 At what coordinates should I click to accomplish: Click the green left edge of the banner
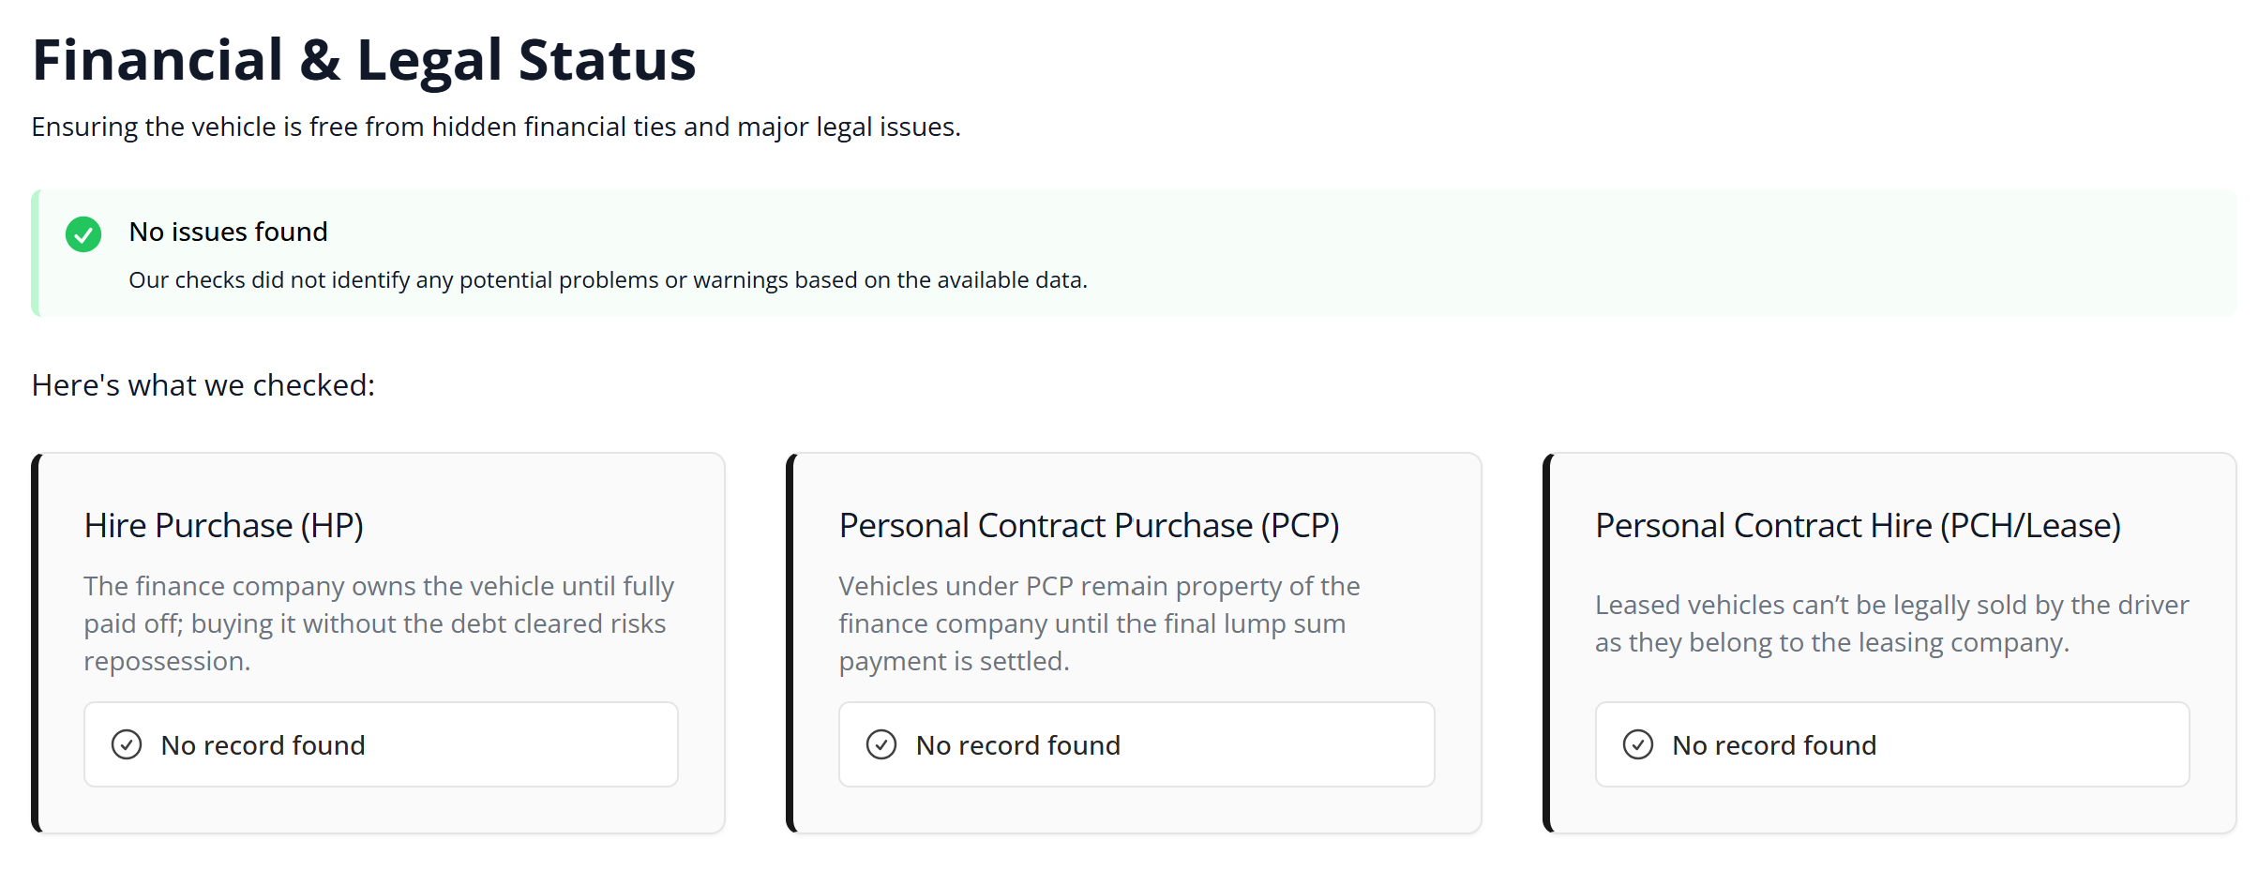[36, 253]
